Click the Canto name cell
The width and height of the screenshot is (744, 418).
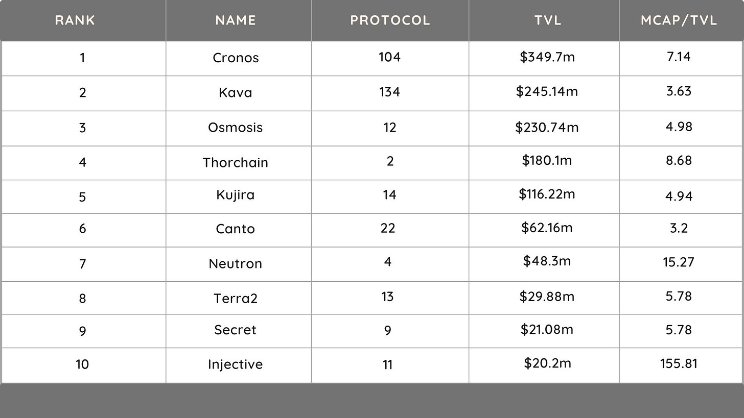click(x=236, y=229)
